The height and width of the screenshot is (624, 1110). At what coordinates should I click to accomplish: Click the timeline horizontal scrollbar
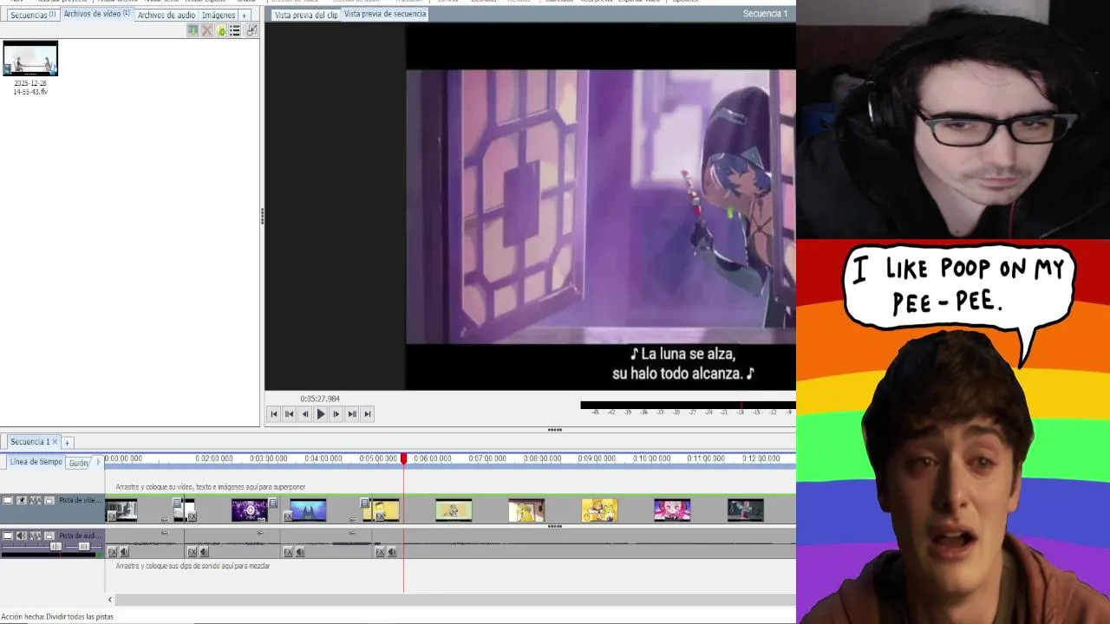[454, 599]
